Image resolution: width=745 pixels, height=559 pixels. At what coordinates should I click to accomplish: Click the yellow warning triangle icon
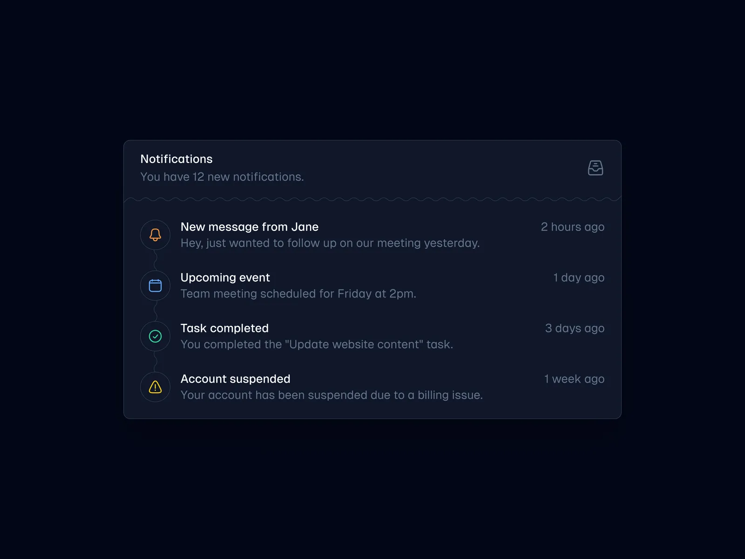(x=155, y=387)
